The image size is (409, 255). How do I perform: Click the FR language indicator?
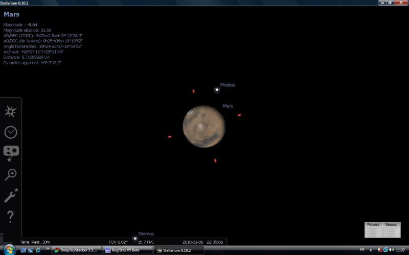362,249
